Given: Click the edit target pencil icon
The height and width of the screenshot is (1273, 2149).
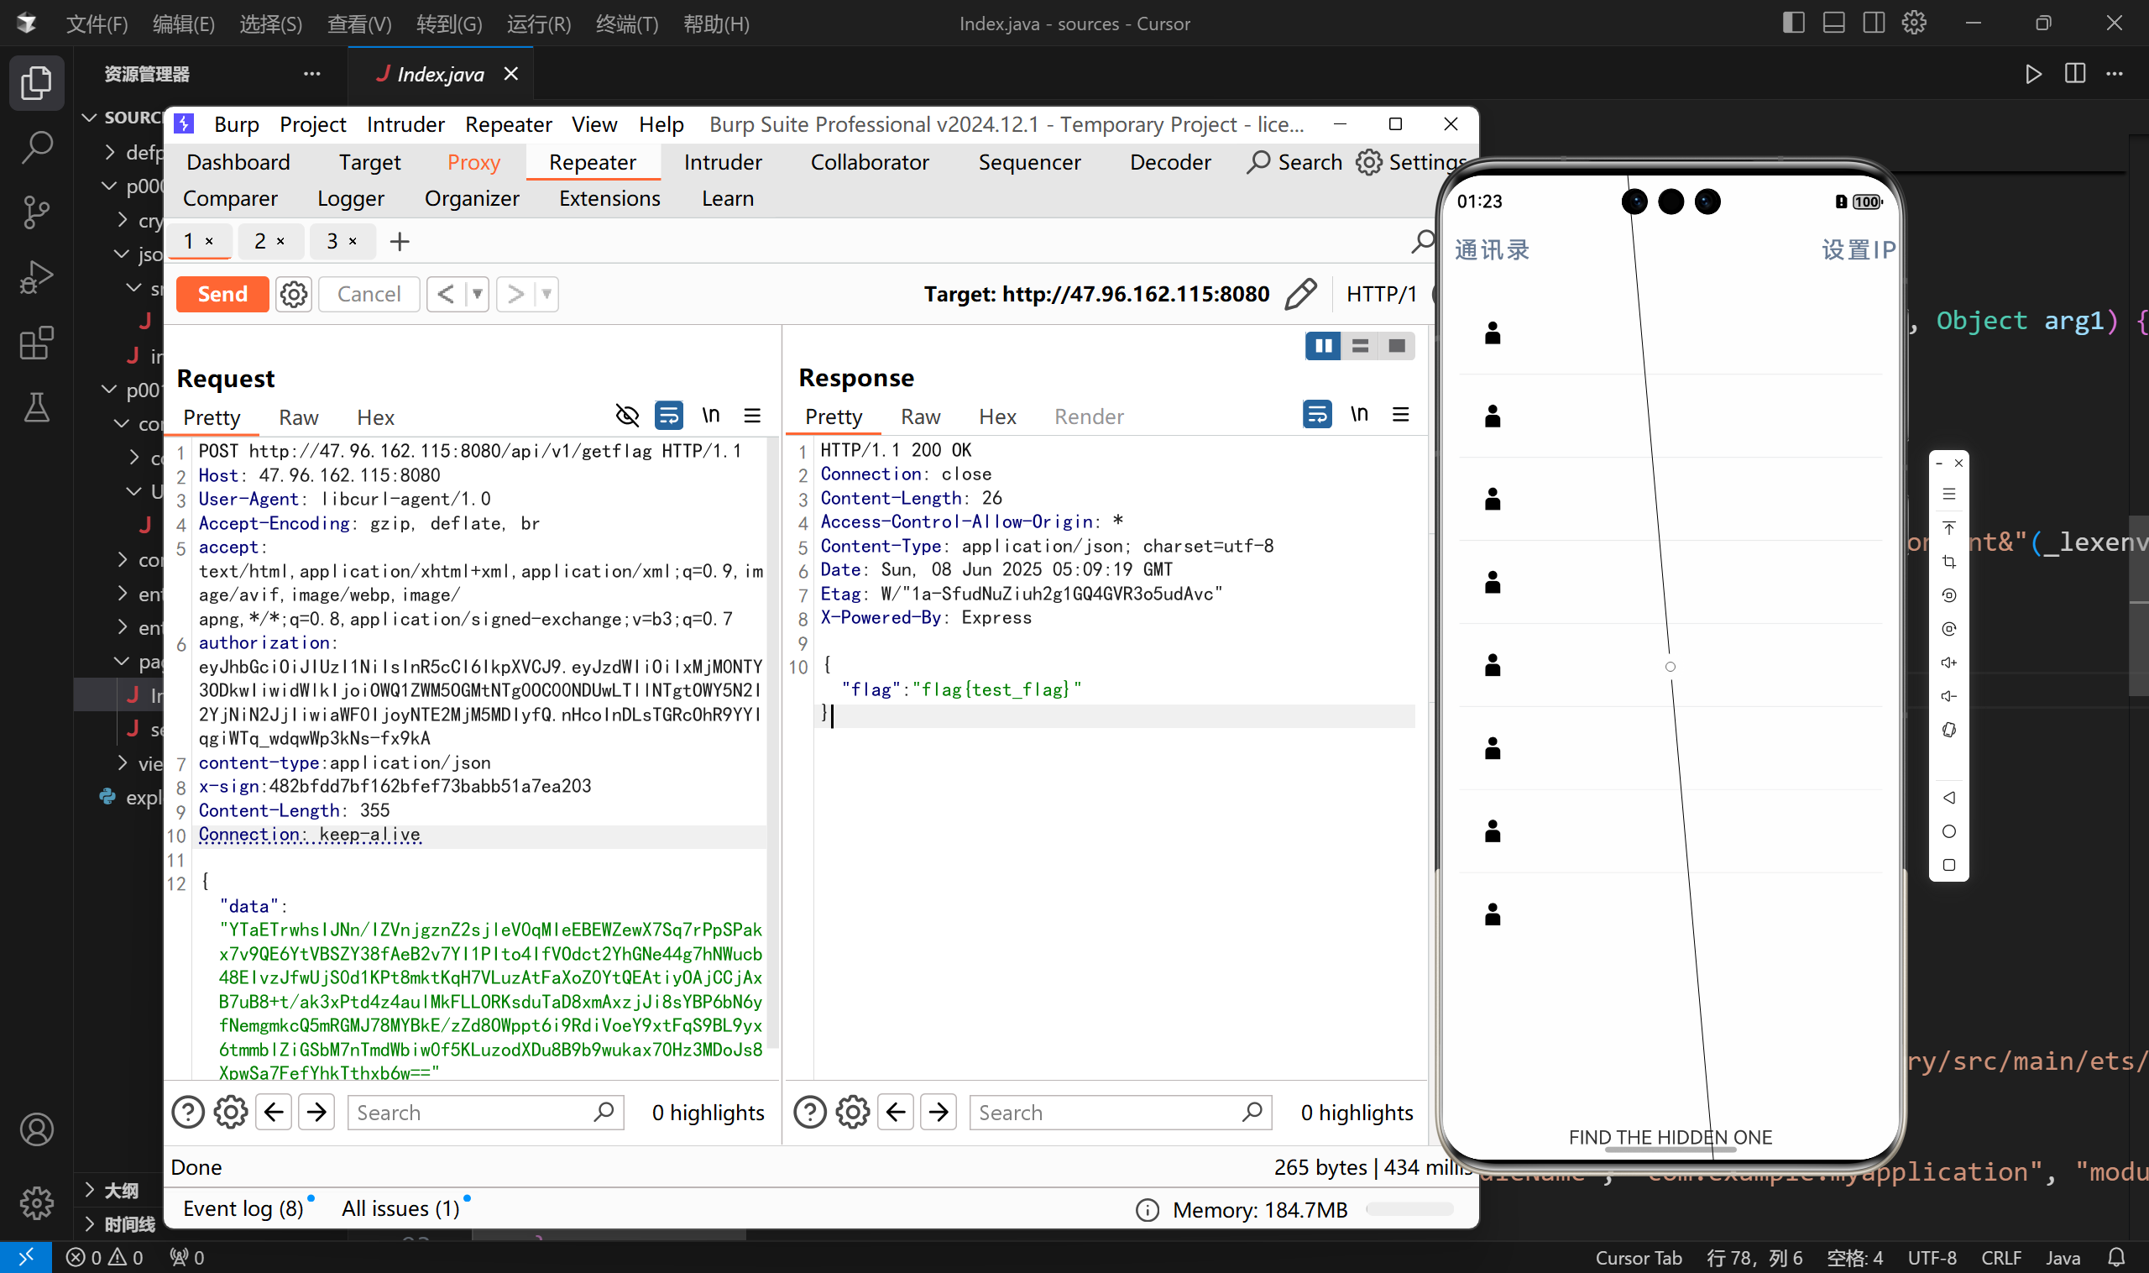Looking at the screenshot, I should (x=1300, y=294).
